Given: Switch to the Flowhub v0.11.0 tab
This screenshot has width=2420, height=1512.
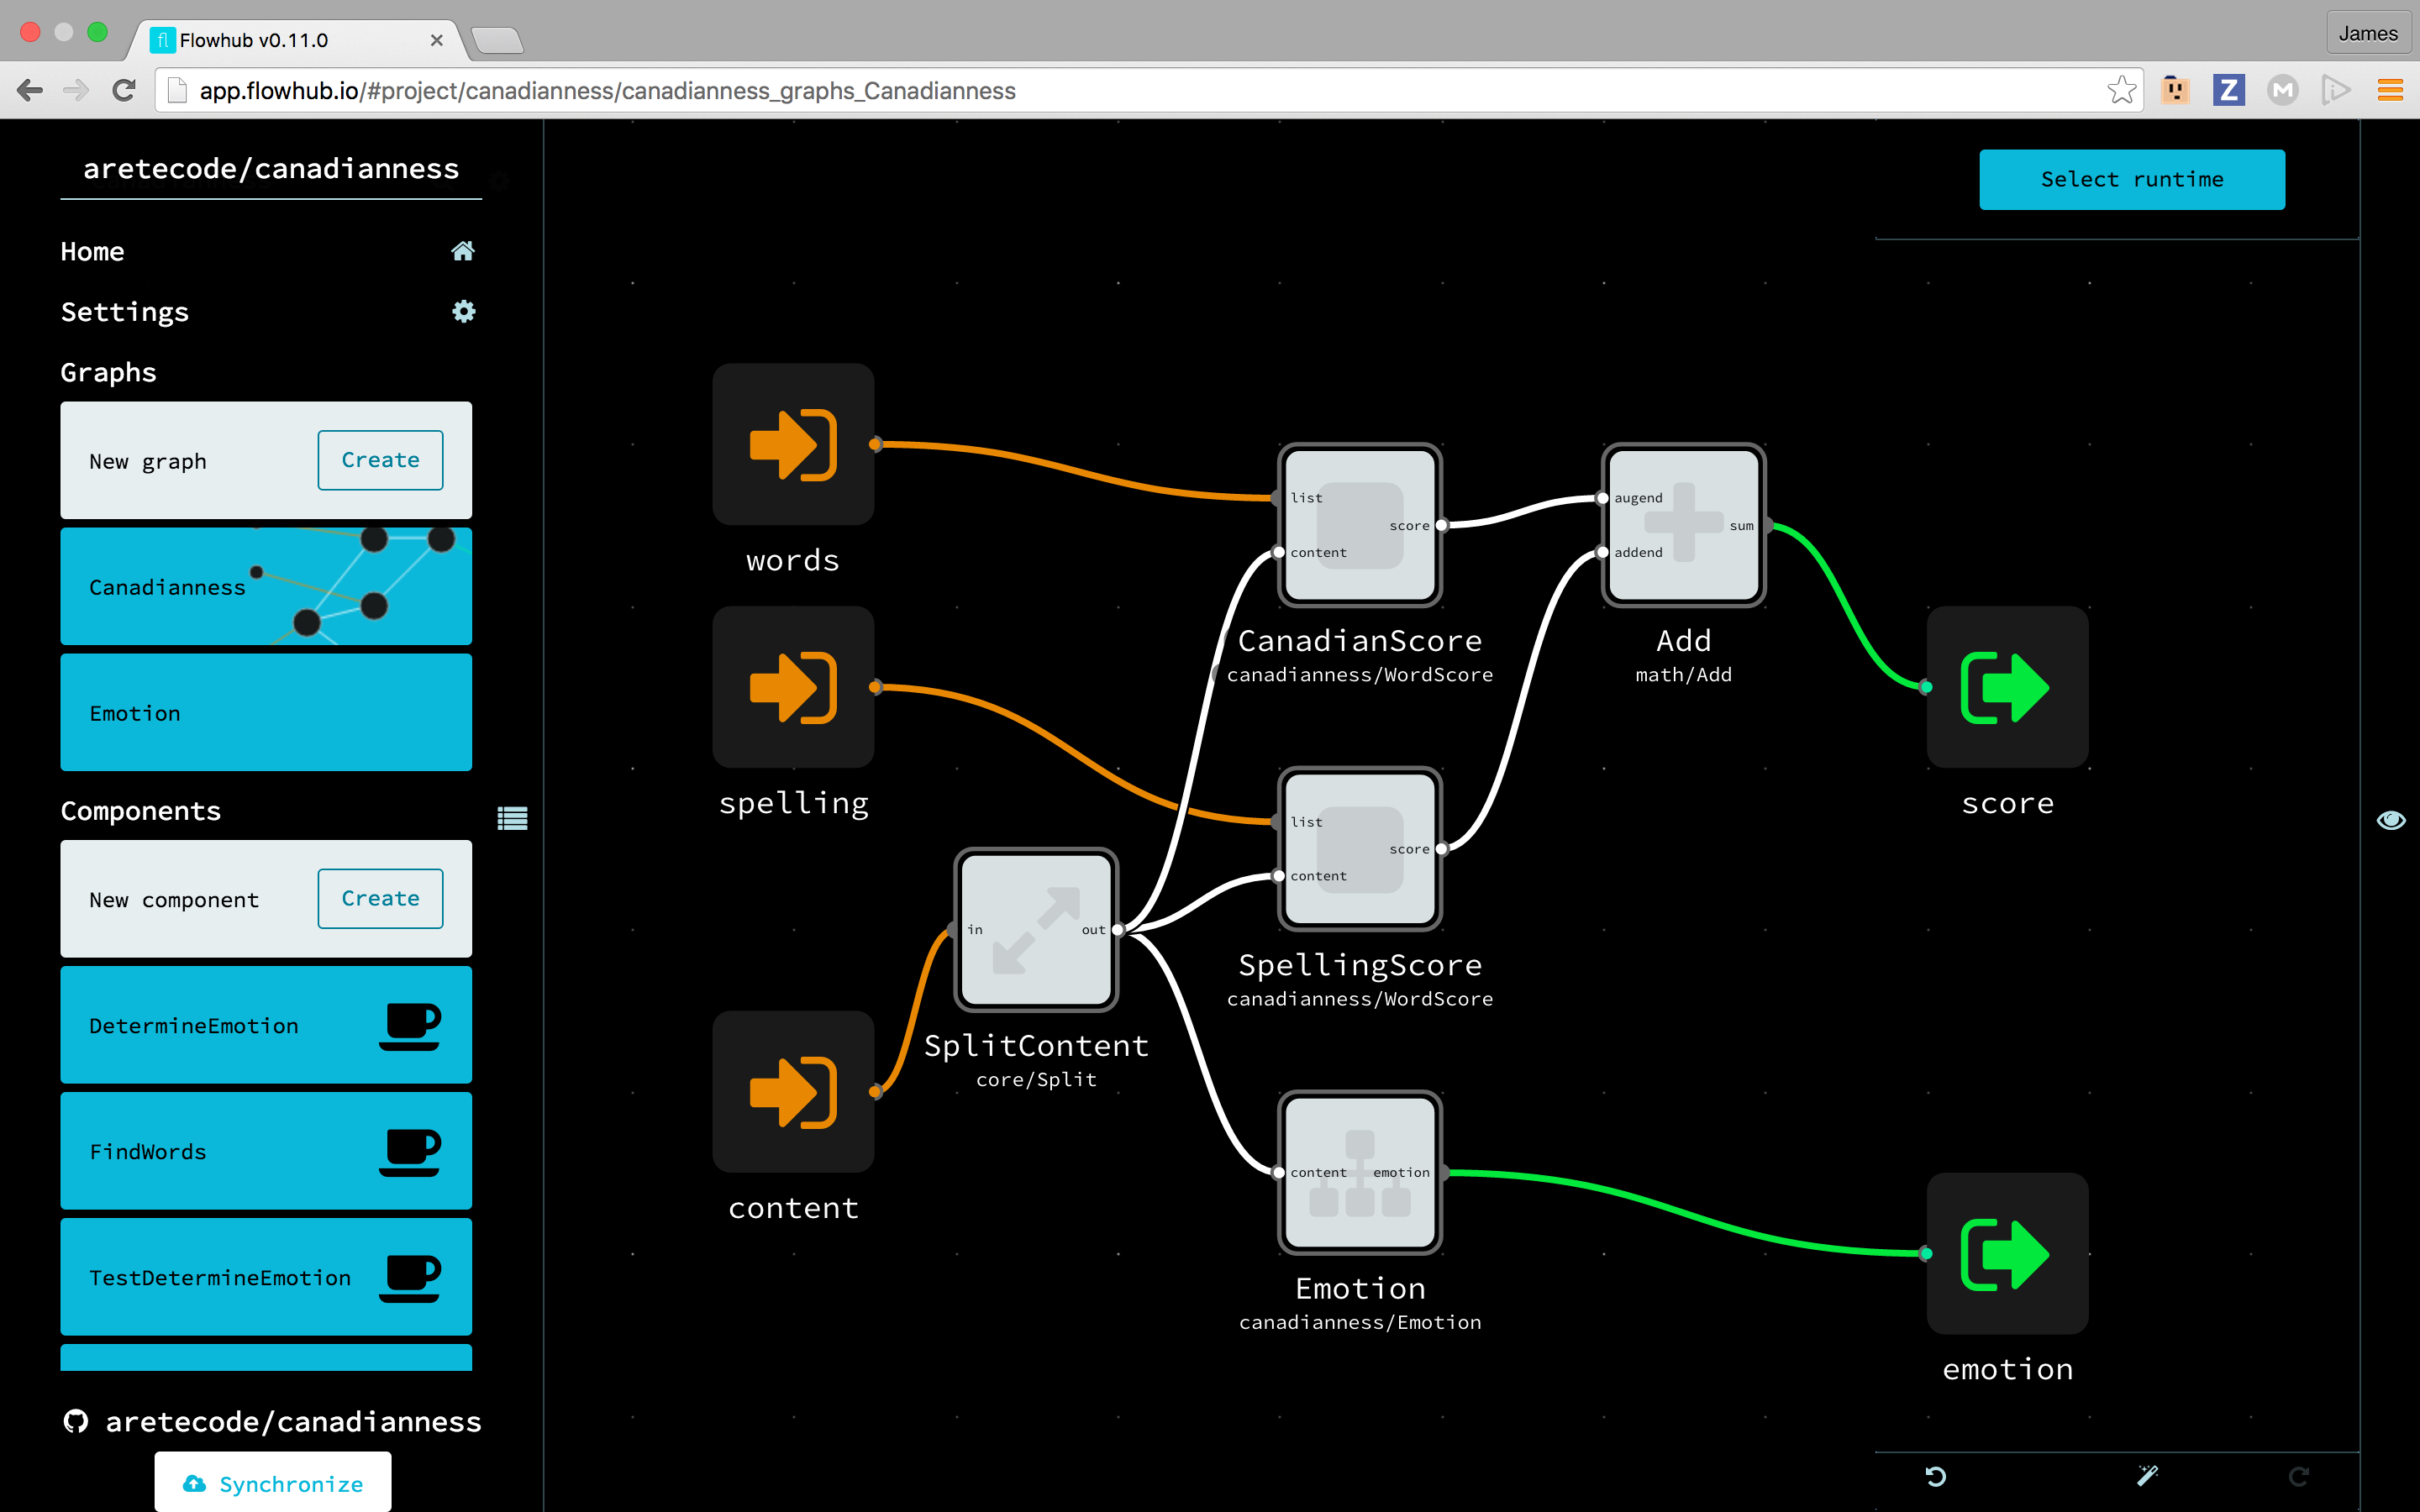Looking at the screenshot, I should [x=295, y=40].
